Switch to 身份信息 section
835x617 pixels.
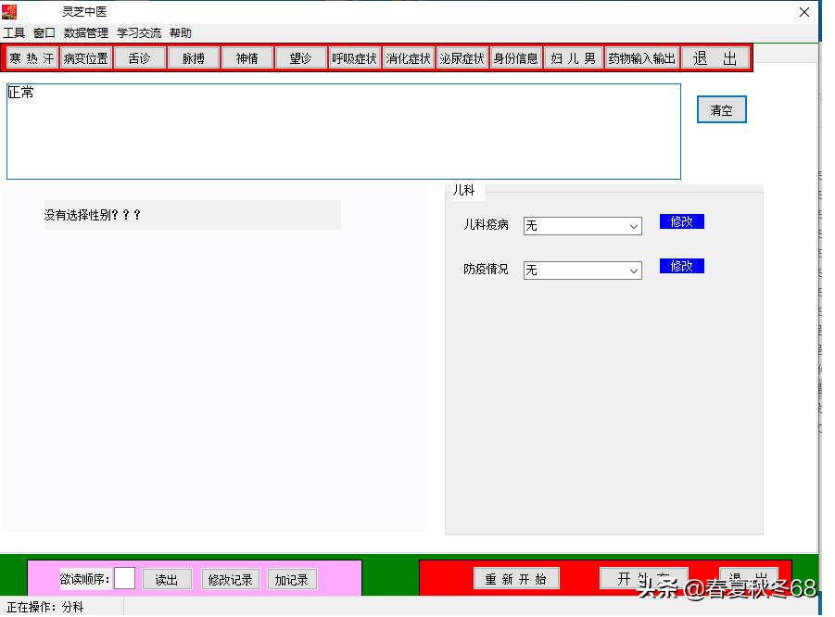tap(515, 57)
